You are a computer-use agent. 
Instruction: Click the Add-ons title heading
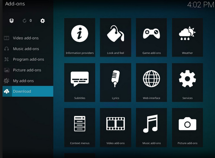tap(15, 4)
